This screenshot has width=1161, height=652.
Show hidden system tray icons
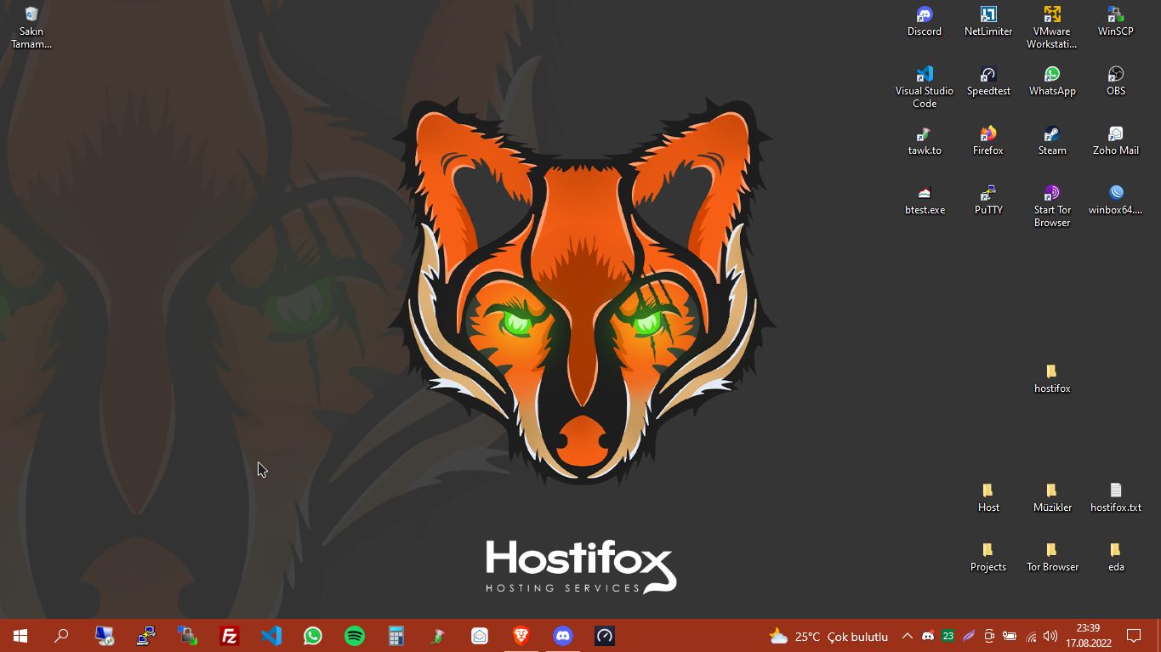tap(908, 636)
